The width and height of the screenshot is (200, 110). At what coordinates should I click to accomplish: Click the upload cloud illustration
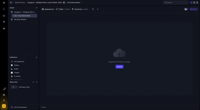click(x=119, y=53)
